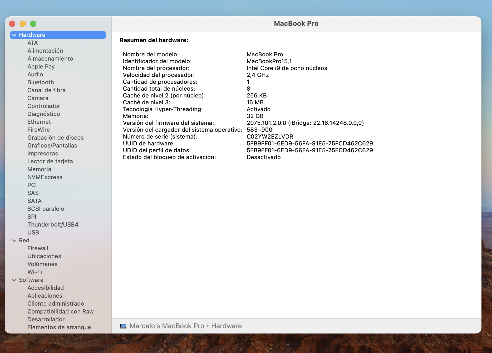The image size is (492, 353).
Task: Collapse the Red section chevron
Action: coord(14,241)
